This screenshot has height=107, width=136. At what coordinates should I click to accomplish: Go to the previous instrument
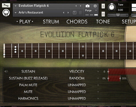tap(76, 6)
